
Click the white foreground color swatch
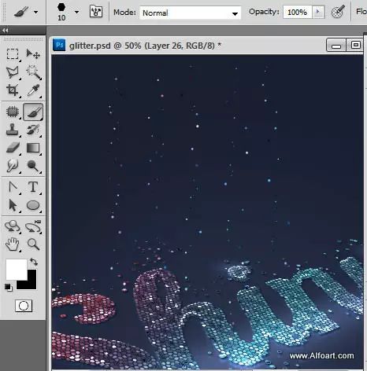[17, 270]
